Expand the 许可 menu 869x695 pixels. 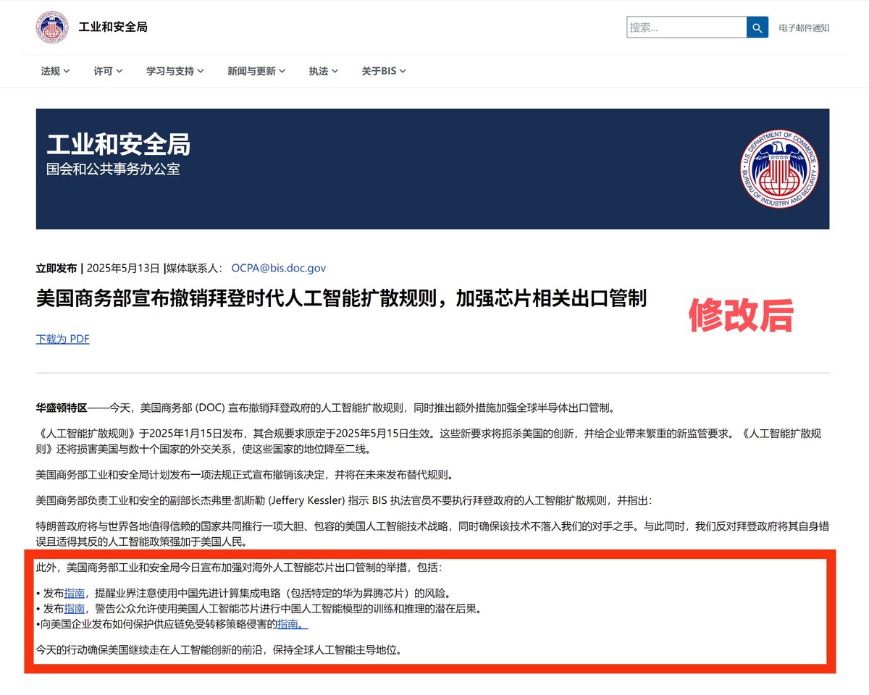coord(108,71)
